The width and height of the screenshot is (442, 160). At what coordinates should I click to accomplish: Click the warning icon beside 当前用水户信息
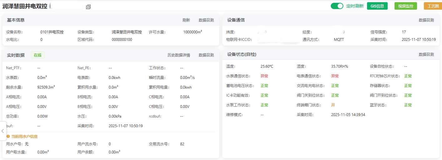[x=8, y=136]
